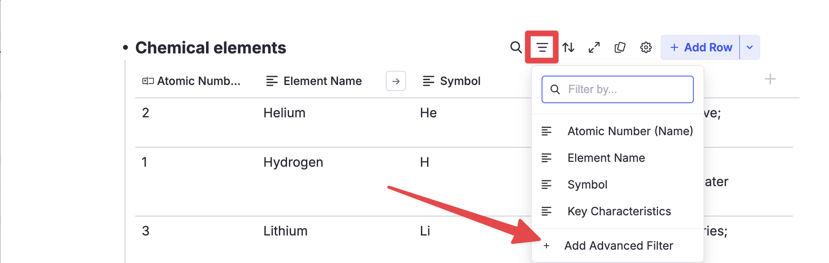Click the plus icon to add column
This screenshot has width=829, height=263.
click(770, 79)
